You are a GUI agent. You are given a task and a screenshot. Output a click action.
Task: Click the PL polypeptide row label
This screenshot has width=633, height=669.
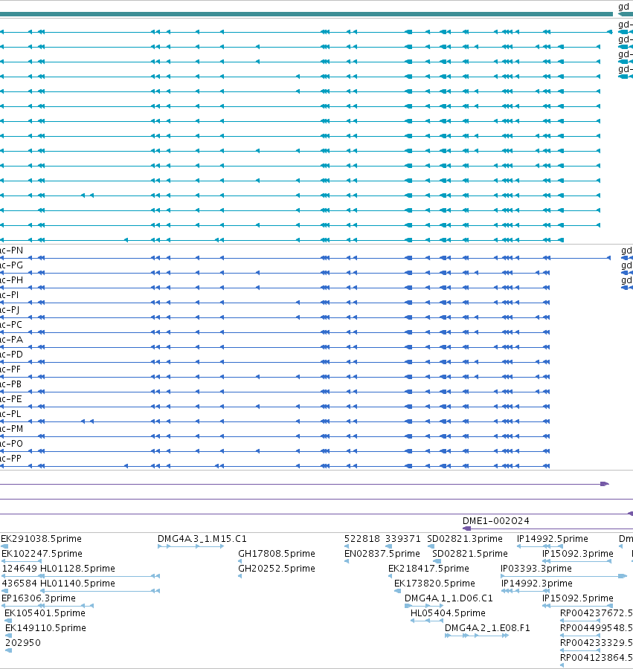tap(10, 415)
